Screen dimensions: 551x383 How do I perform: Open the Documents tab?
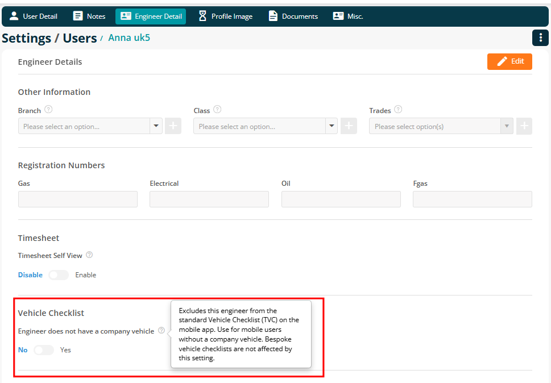tap(293, 16)
